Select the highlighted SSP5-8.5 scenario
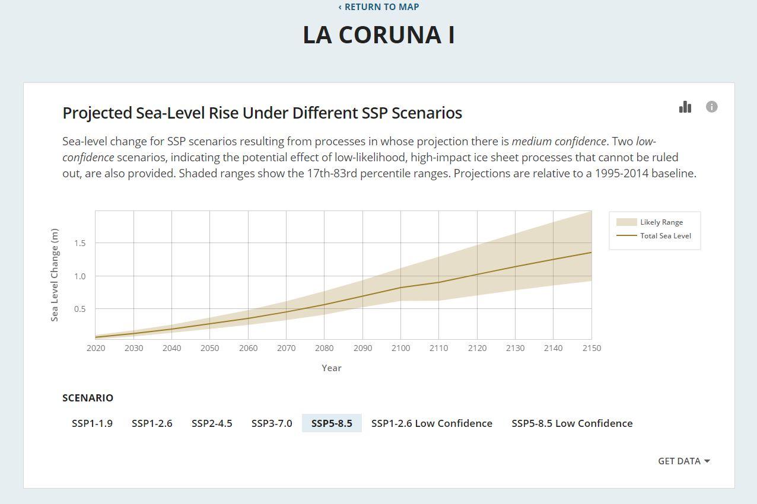 [x=332, y=423]
